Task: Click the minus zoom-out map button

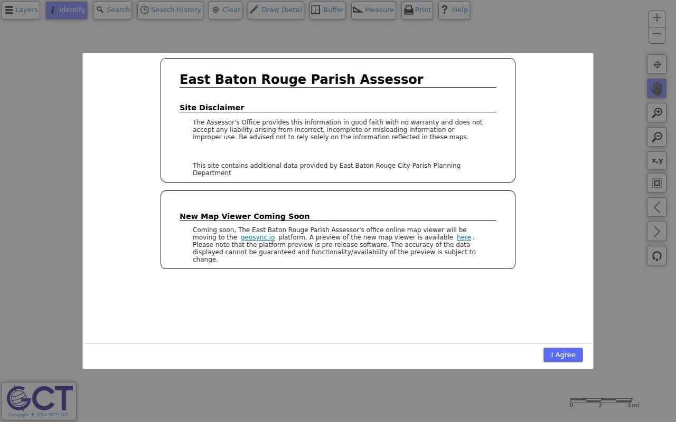Action: [657, 35]
